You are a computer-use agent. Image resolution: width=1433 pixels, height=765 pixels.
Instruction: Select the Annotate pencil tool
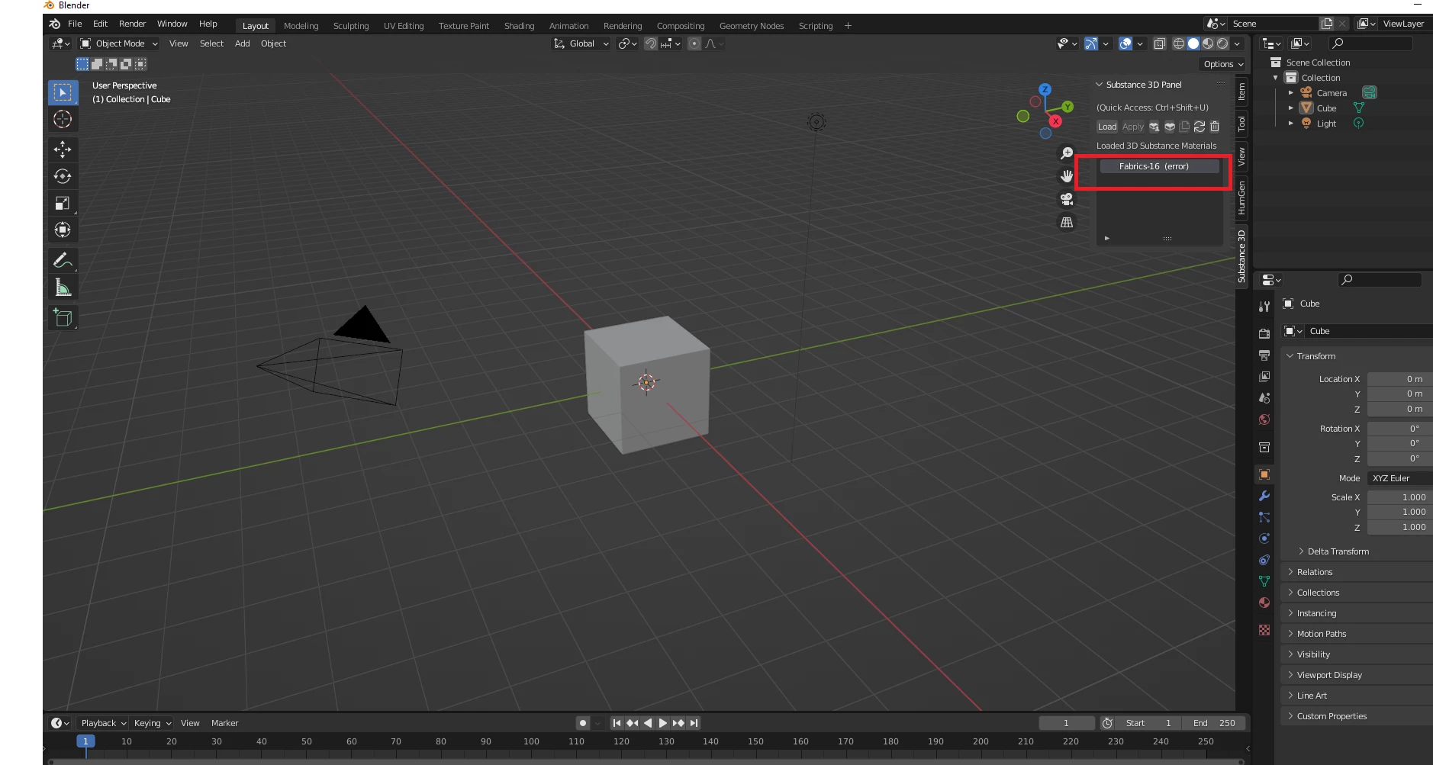tap(63, 260)
